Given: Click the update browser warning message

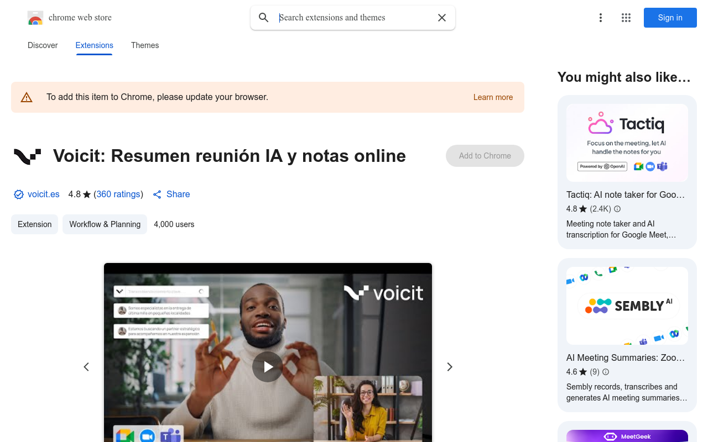Looking at the screenshot, I should 157,97.
